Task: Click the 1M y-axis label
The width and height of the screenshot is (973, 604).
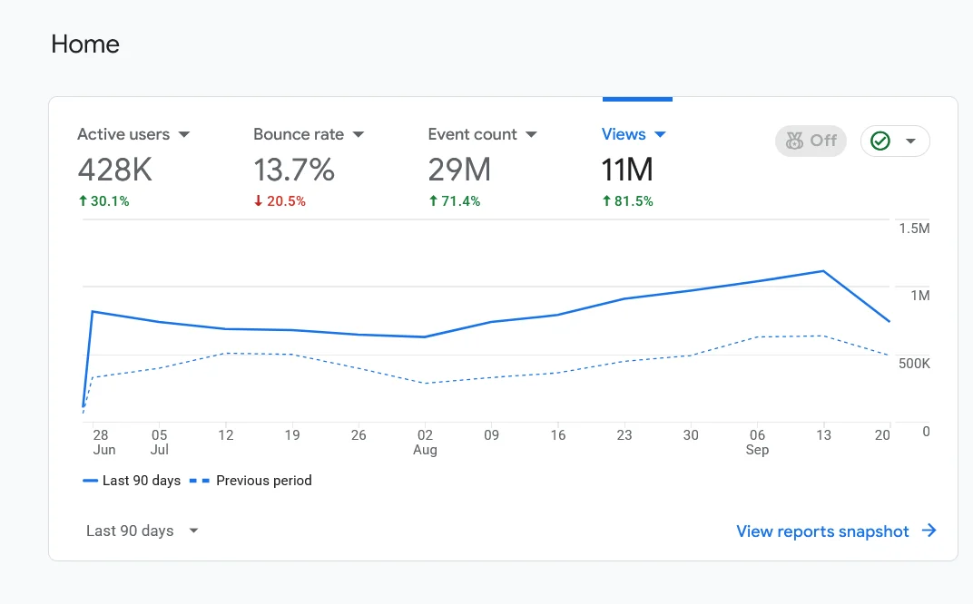Action: [920, 296]
